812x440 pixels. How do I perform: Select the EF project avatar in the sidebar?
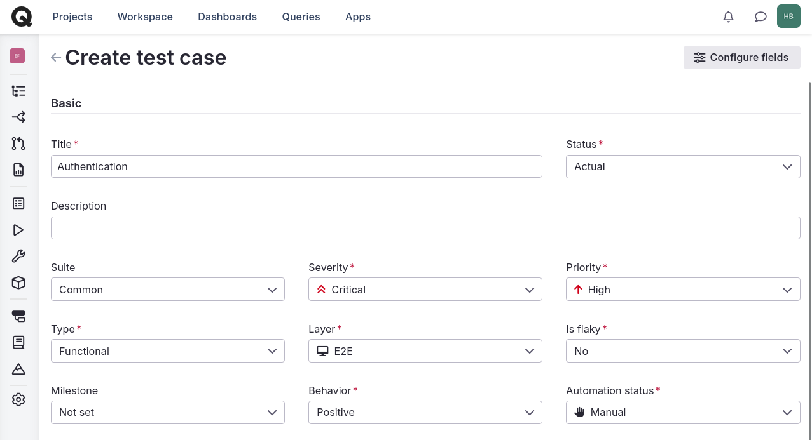tap(17, 56)
